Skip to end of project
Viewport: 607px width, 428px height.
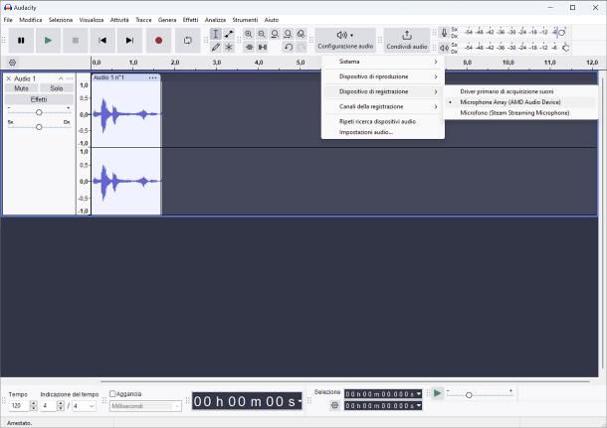coord(129,40)
